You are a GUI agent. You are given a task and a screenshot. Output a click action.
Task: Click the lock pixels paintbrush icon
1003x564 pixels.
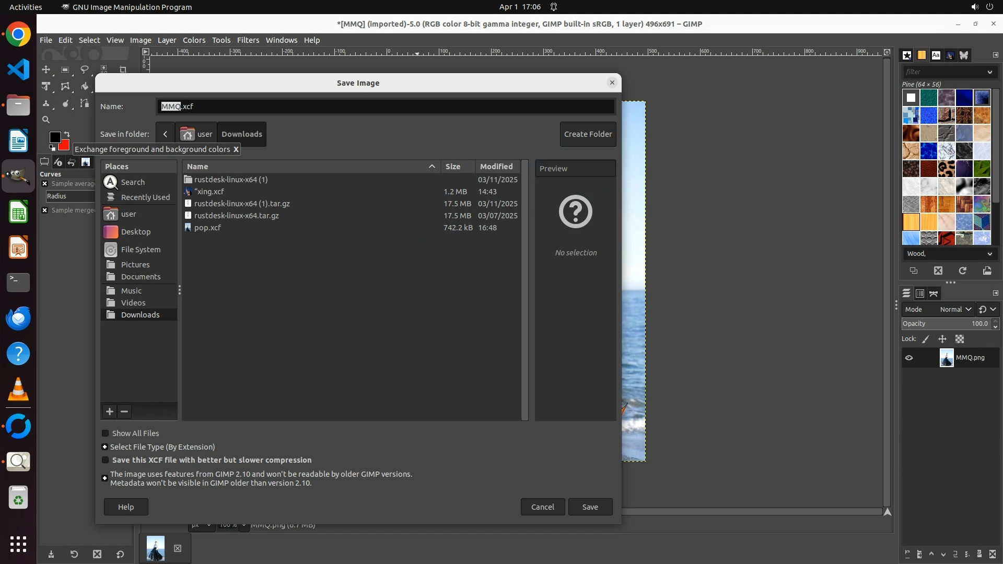click(x=926, y=339)
